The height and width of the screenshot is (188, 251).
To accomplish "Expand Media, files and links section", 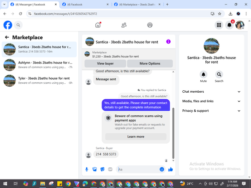I will (x=211, y=101).
